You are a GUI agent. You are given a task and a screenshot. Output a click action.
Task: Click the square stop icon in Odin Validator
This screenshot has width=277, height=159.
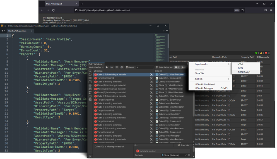pos(117,67)
